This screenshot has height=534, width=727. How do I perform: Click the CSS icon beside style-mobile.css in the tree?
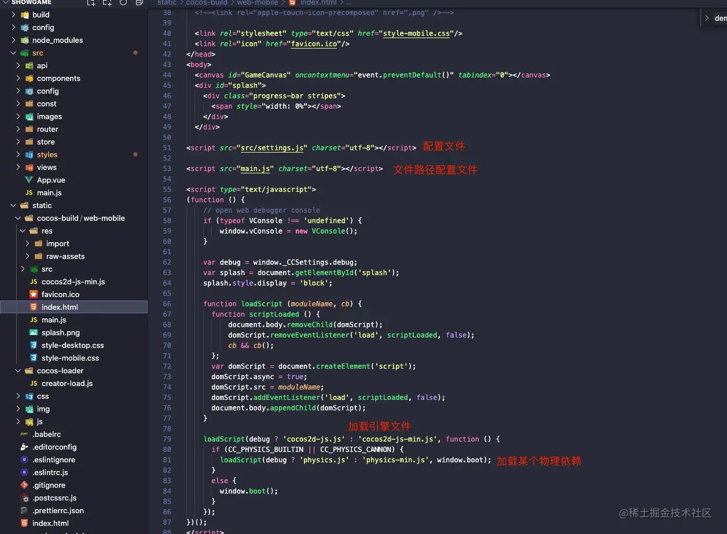coord(34,358)
